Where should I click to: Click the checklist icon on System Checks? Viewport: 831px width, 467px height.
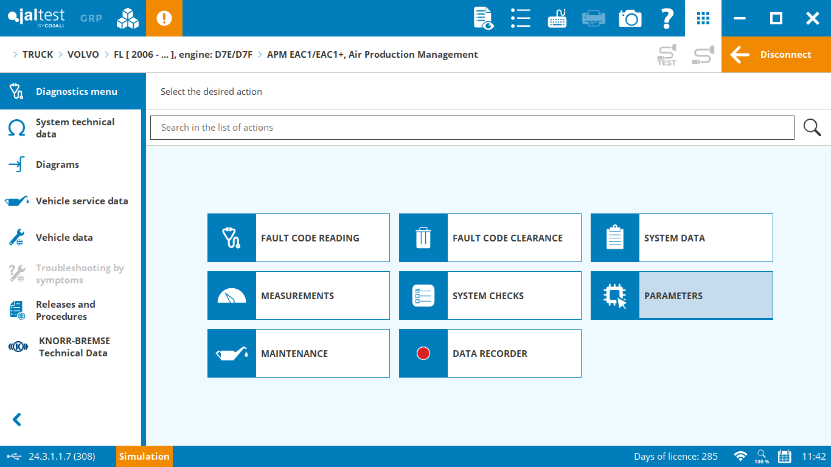(423, 296)
